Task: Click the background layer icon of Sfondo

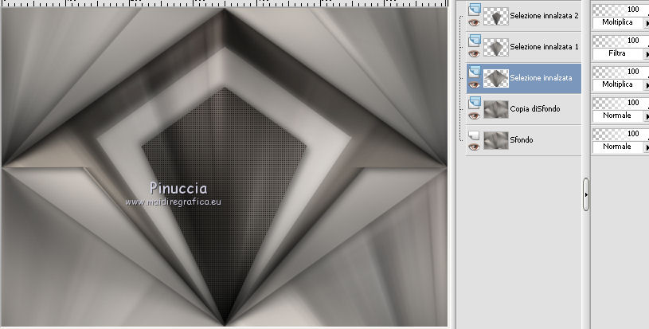Action: pos(475,135)
